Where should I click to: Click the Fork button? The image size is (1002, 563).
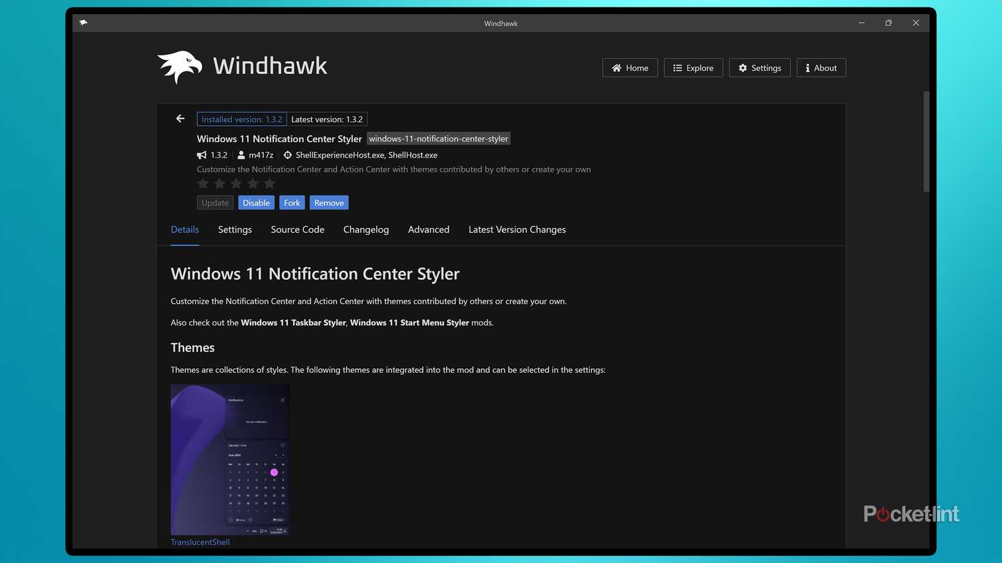click(291, 202)
